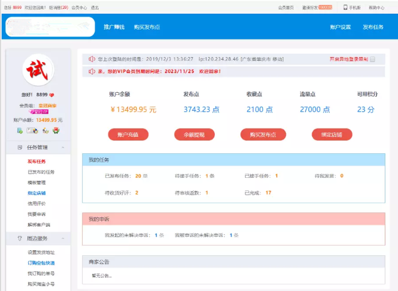Collapse the 任务管理 section chevron
Image resolution: width=398 pixels, height=291 pixels.
[x=63, y=147]
